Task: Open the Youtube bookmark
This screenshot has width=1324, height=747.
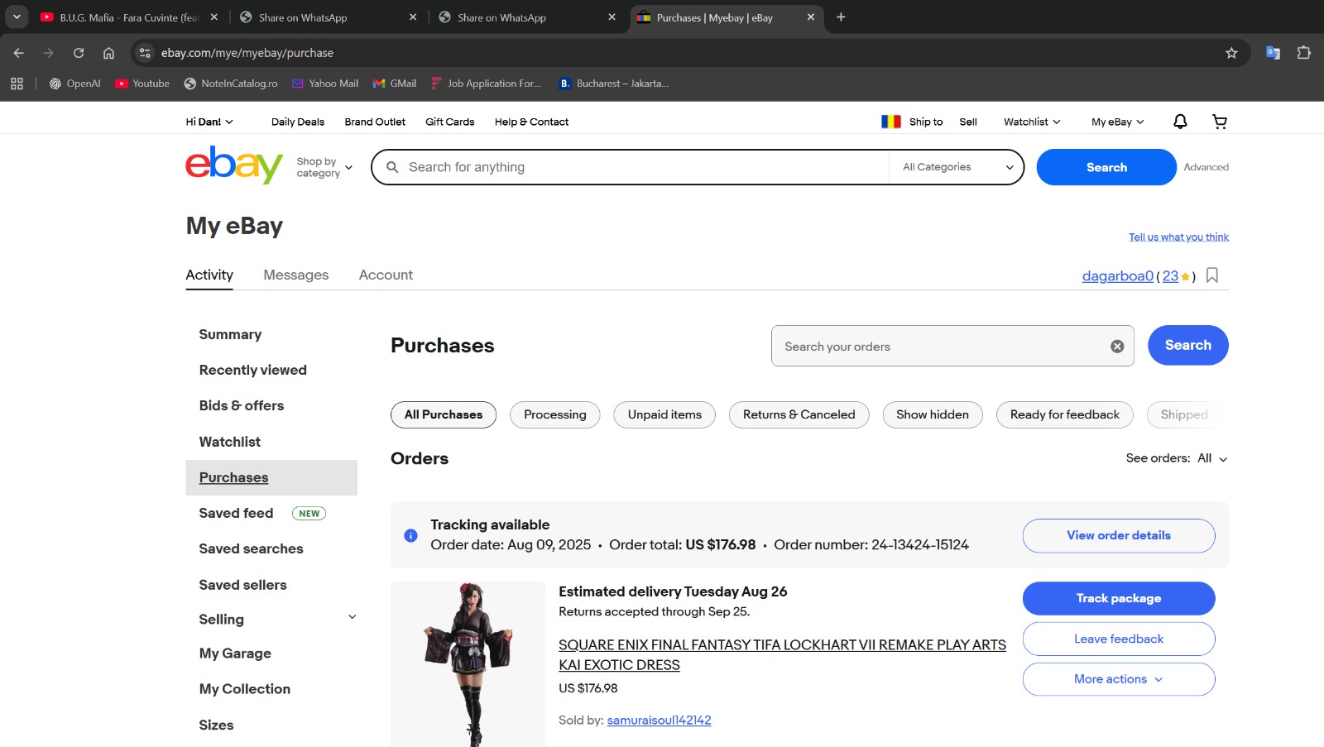Action: click(142, 84)
